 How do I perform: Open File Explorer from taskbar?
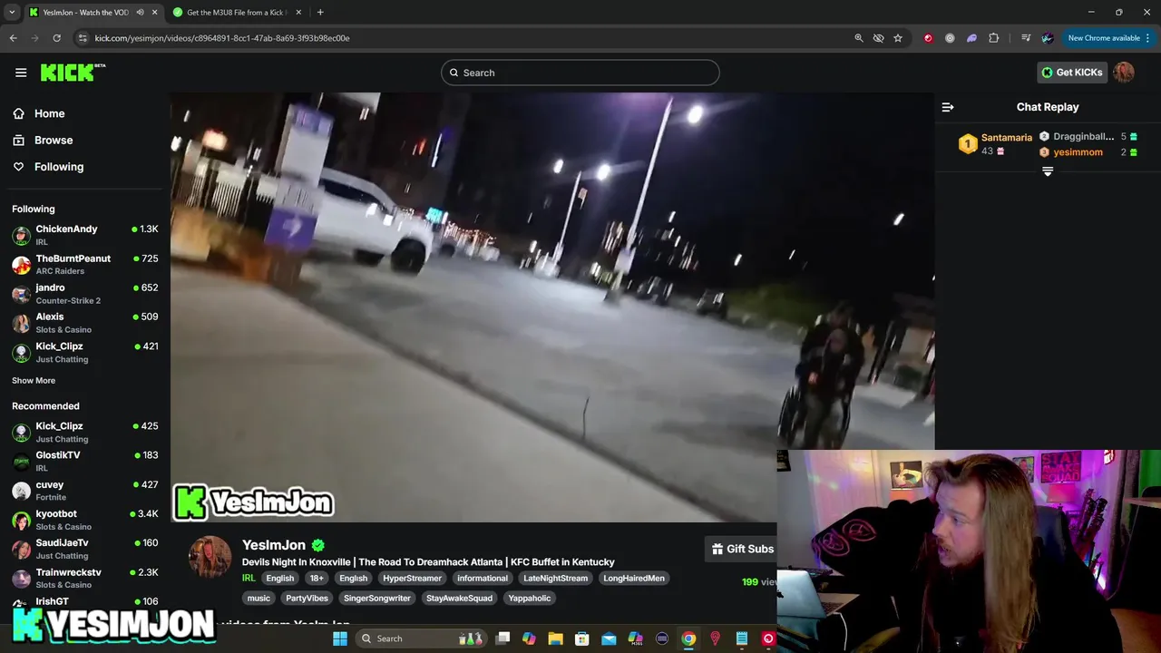[x=556, y=638]
